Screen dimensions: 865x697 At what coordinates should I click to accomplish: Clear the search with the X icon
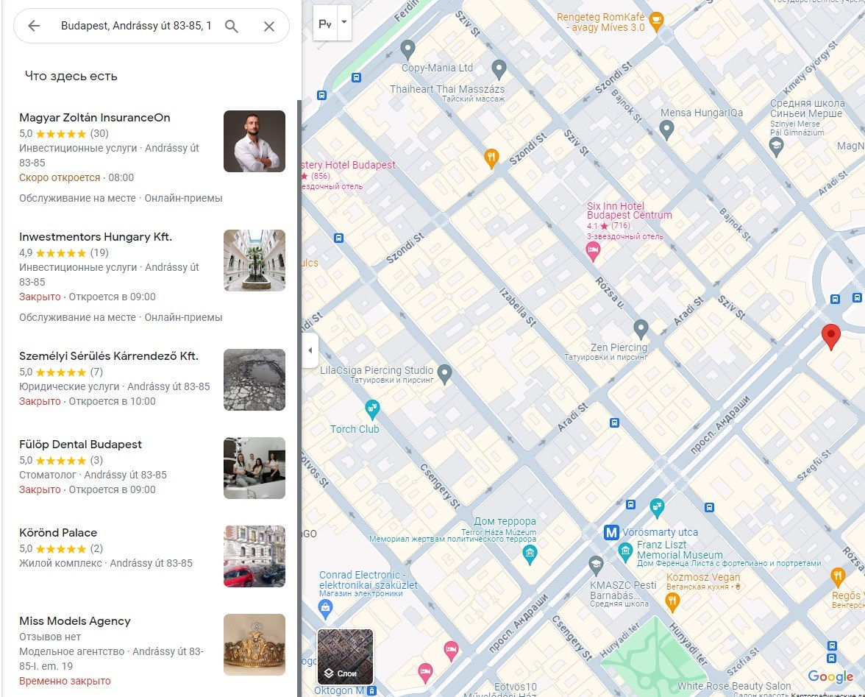coord(269,26)
